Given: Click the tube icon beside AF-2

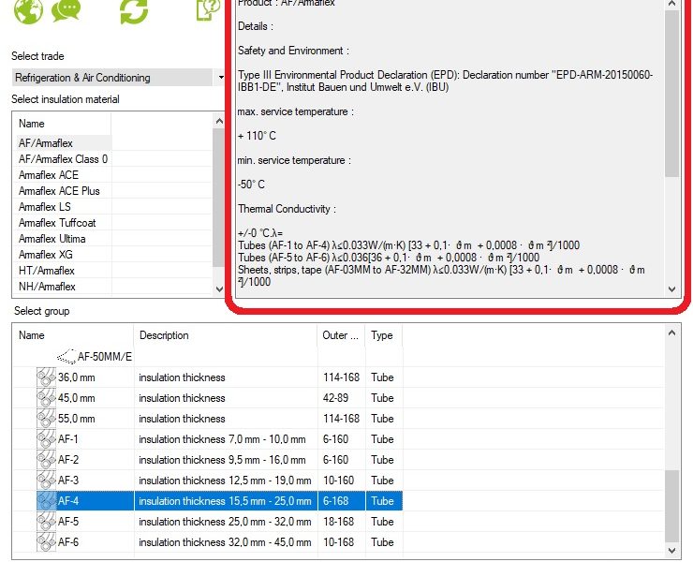Looking at the screenshot, I should pos(46,459).
